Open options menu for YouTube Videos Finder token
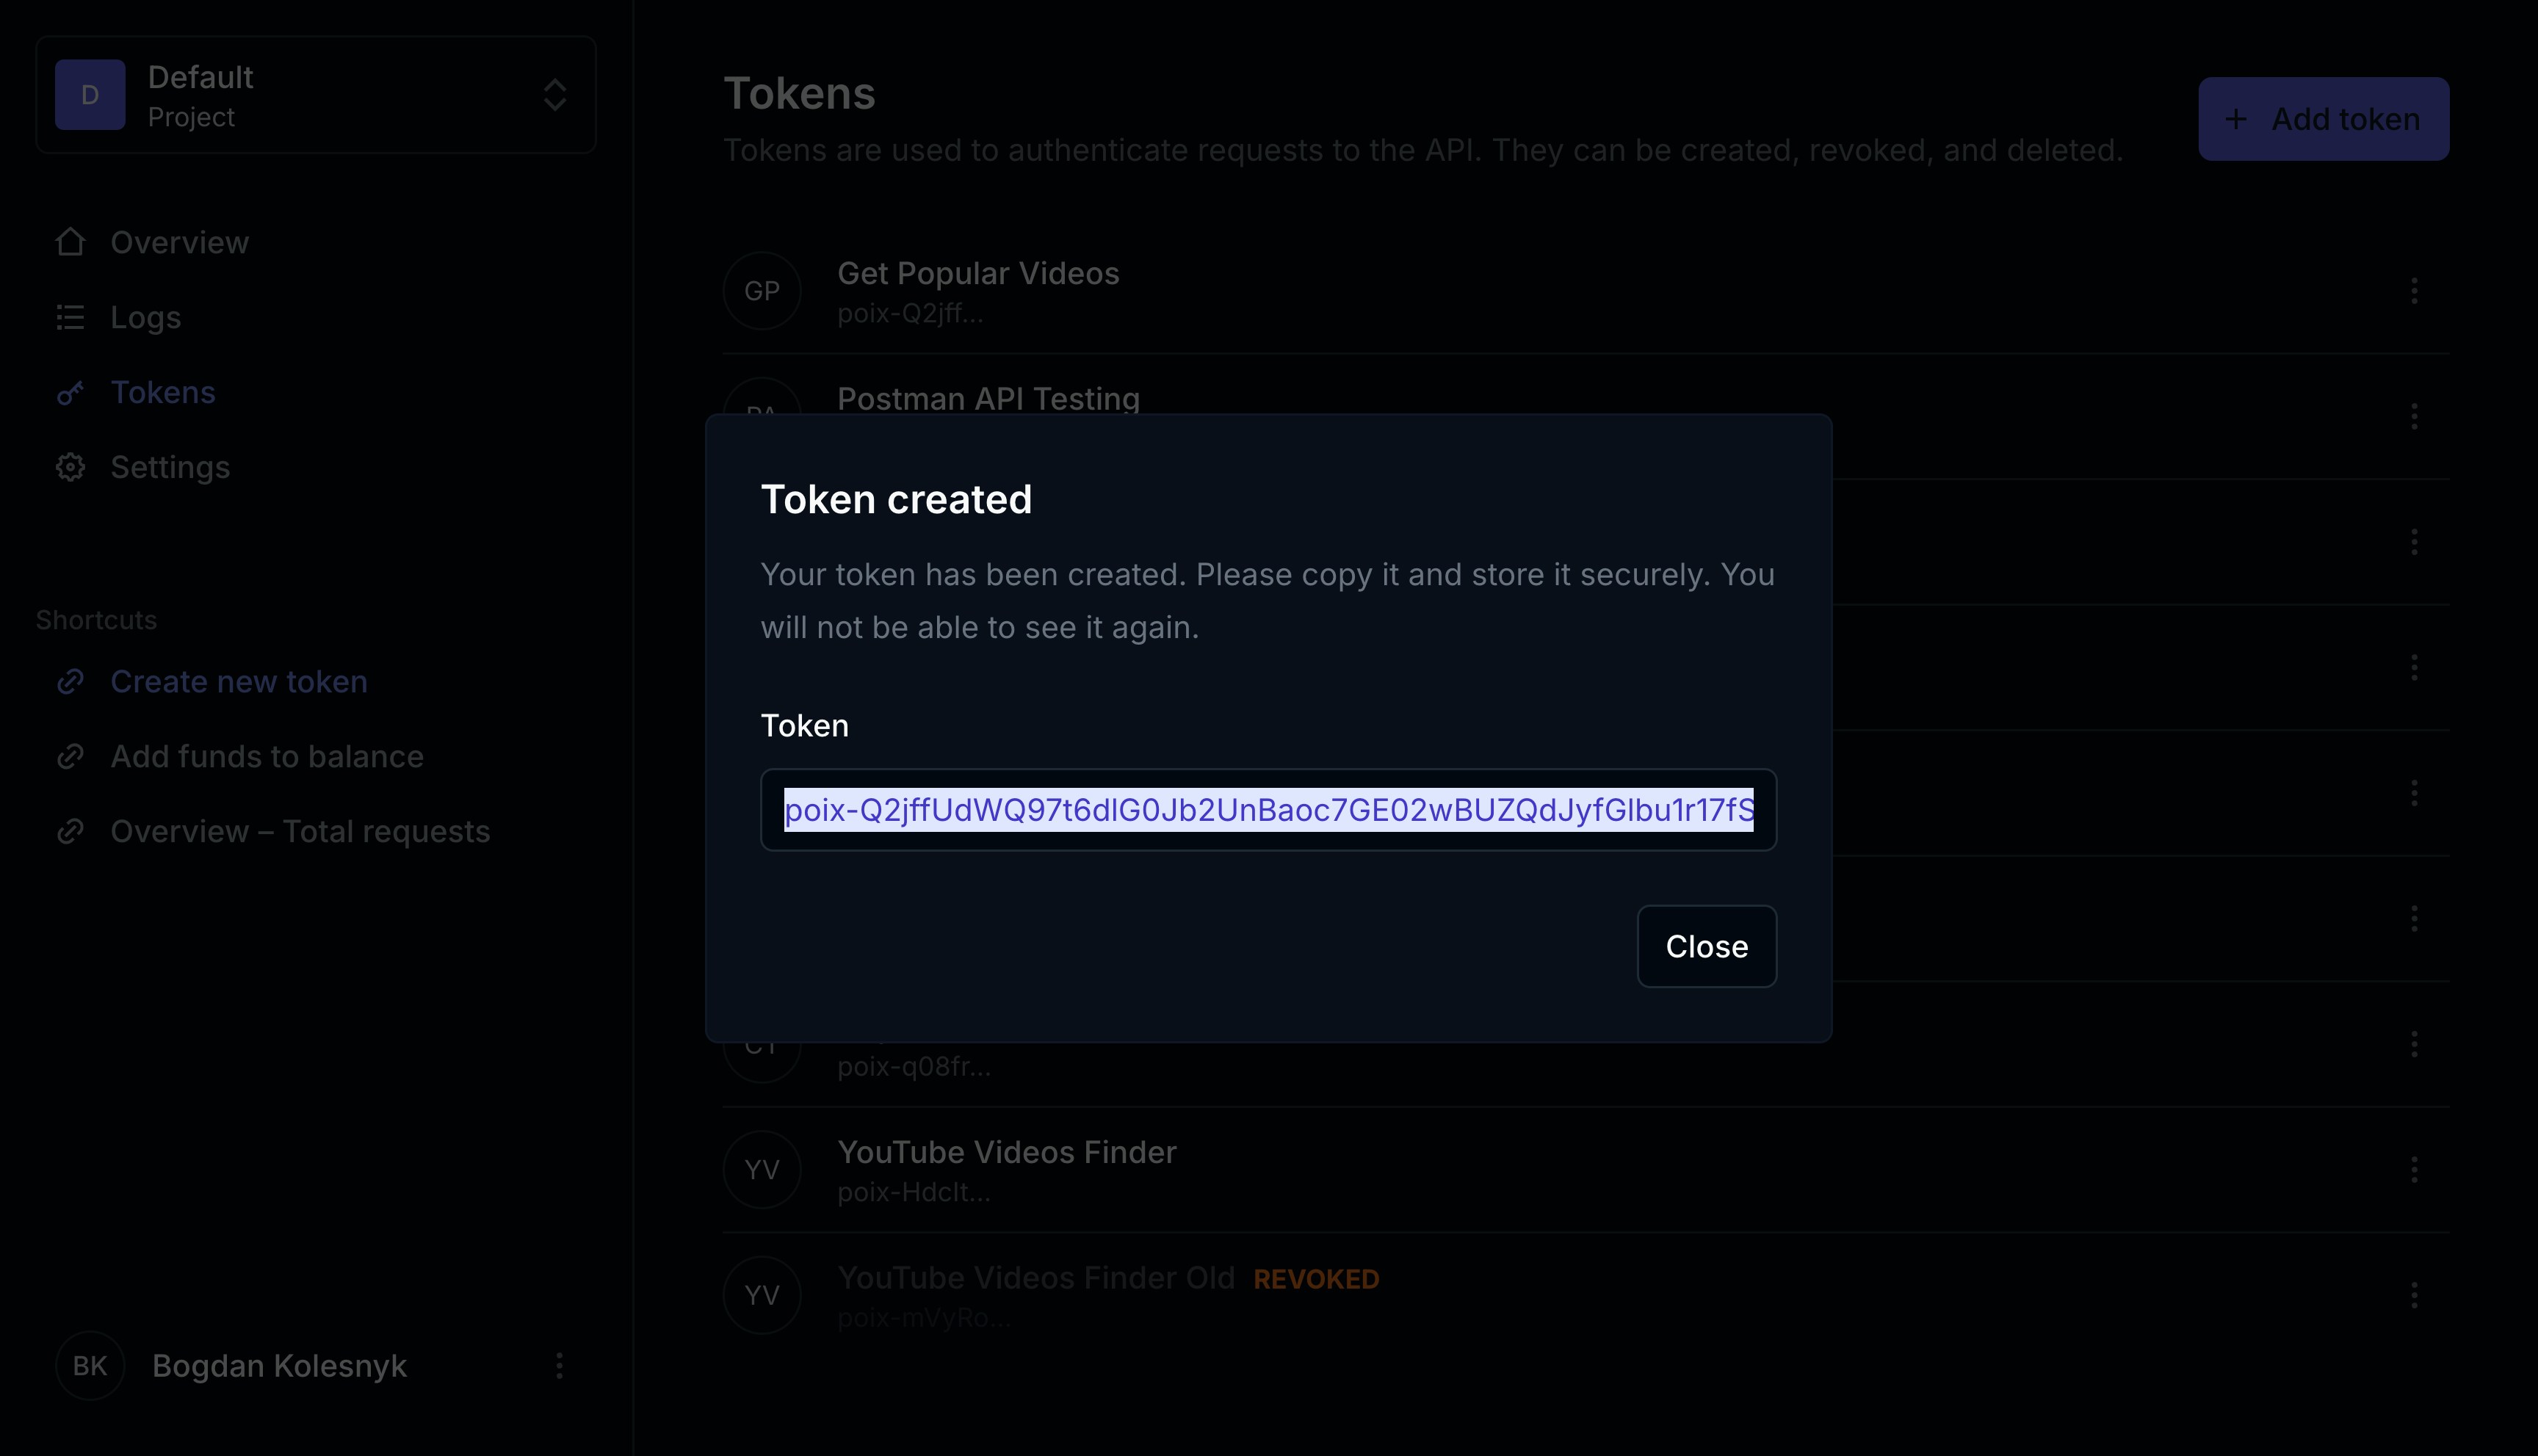 pos(2414,1170)
